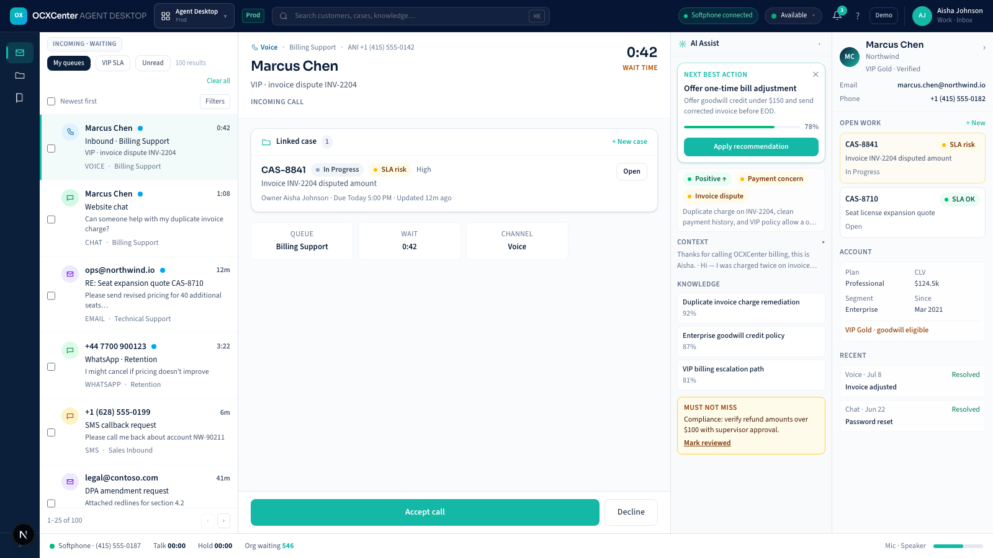Click SMS icon on +1 (628) 555-0199 row
This screenshot has width=993, height=558.
point(70,416)
